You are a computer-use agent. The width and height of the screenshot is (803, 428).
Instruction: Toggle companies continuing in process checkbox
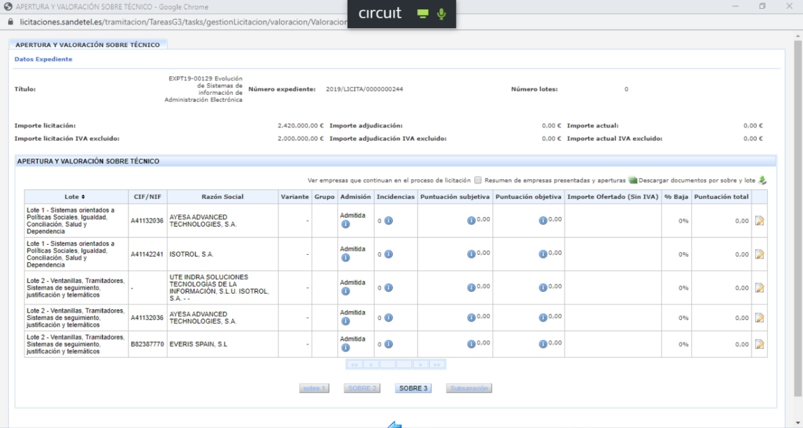478,180
